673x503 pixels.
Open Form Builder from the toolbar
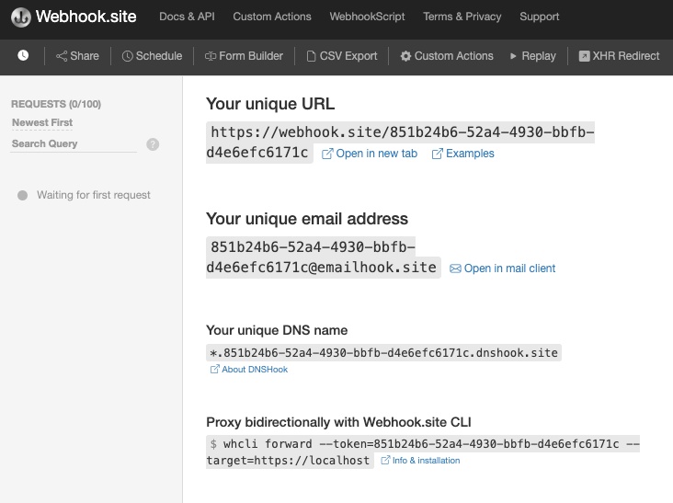[x=244, y=56]
